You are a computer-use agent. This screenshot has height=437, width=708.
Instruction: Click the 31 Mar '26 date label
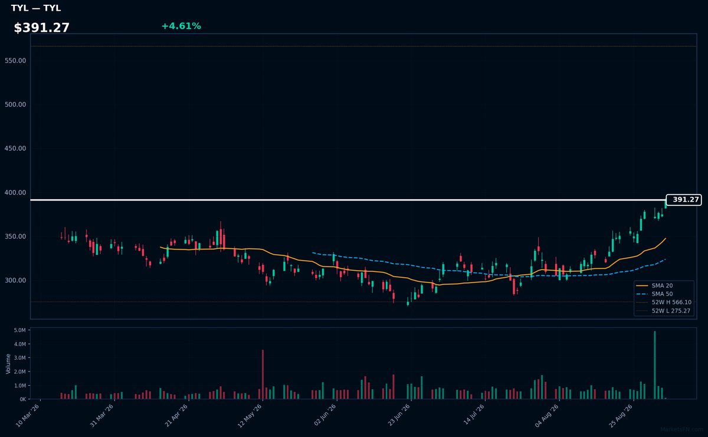tap(102, 415)
